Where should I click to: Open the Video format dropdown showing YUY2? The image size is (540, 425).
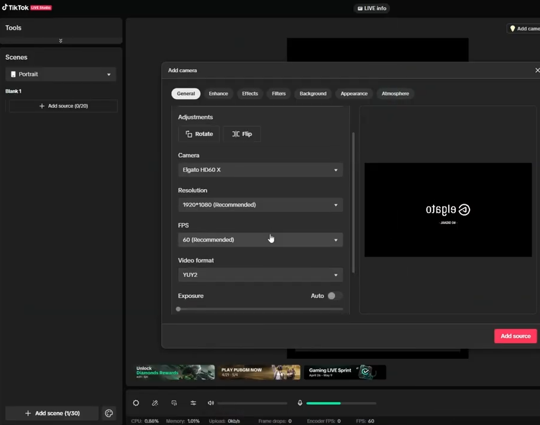[x=260, y=275]
